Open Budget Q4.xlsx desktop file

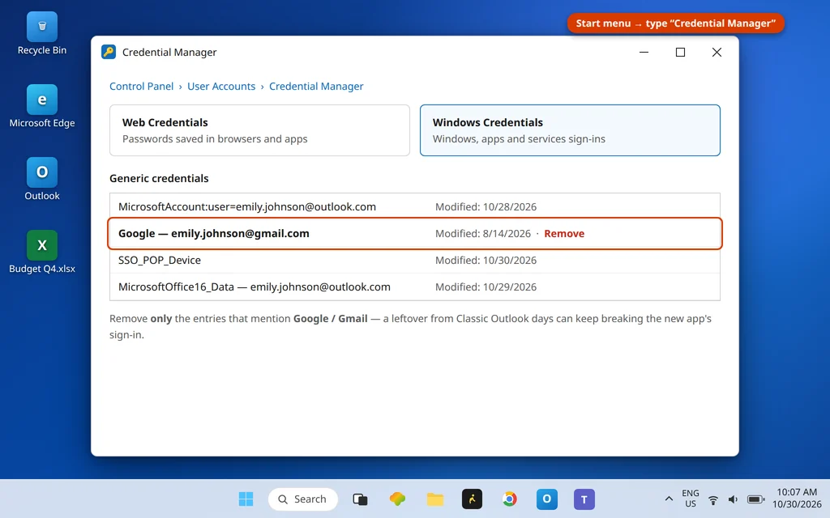click(x=42, y=253)
